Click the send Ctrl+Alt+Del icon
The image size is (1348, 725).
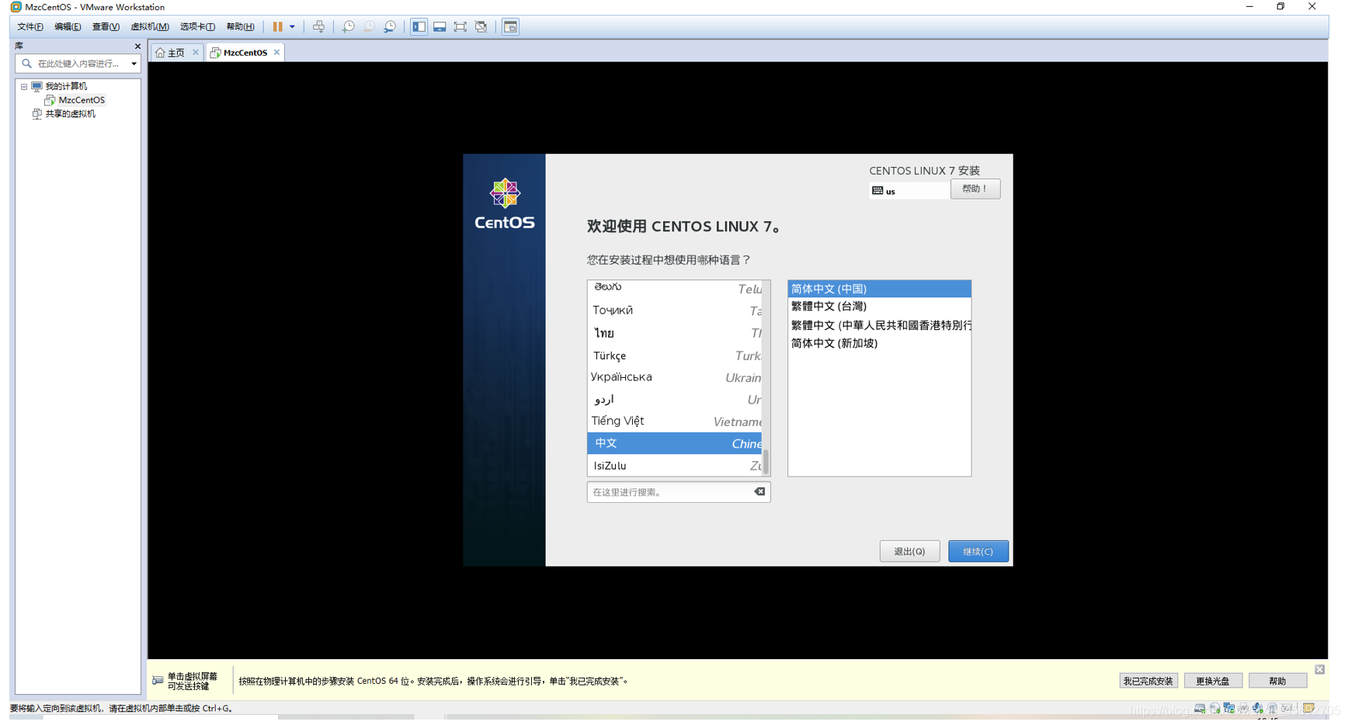point(318,26)
